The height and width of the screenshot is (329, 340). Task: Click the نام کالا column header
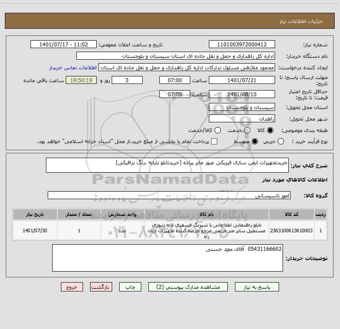pyautogui.click(x=207, y=214)
